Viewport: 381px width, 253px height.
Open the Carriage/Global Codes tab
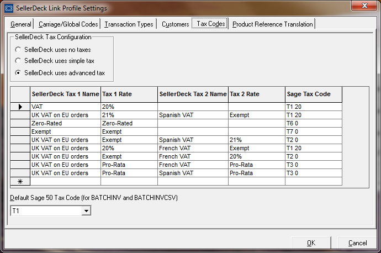pos(68,24)
